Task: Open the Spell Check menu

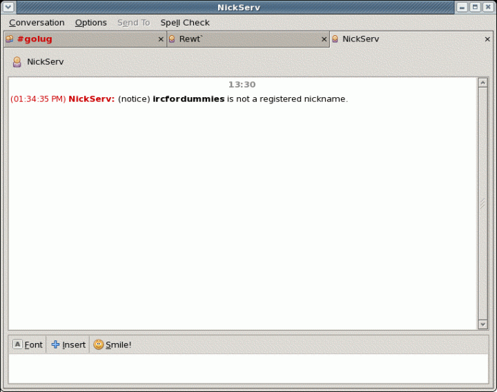Action: [x=185, y=23]
